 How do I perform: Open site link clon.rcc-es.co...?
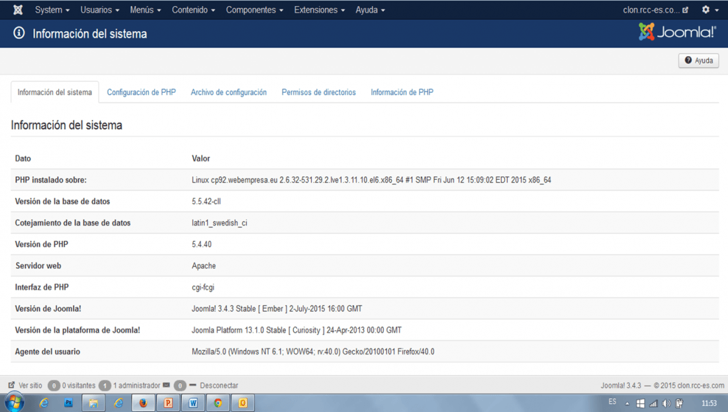(x=655, y=10)
